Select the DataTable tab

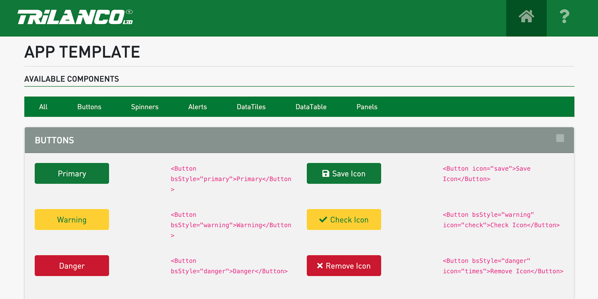tap(311, 107)
